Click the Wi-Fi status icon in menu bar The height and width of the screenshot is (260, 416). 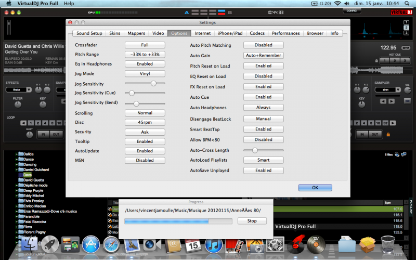point(337,3)
